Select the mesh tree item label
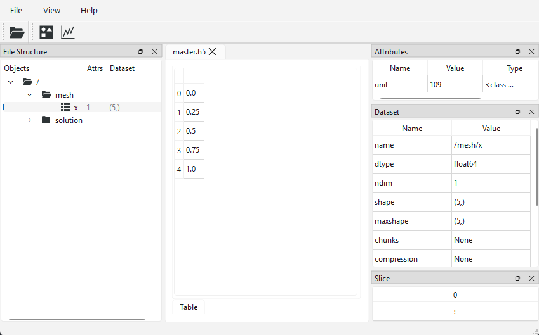The height and width of the screenshot is (335, 539). (x=64, y=95)
